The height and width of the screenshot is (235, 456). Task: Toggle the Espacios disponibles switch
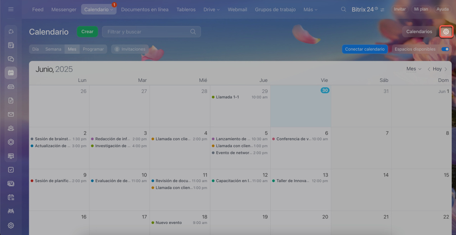pyautogui.click(x=445, y=49)
